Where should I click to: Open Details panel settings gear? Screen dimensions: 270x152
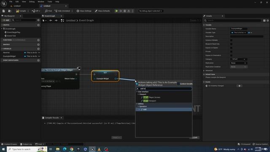point(268,21)
